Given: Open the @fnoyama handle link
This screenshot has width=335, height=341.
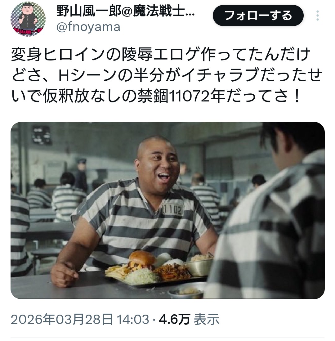Looking at the screenshot, I should [x=88, y=27].
